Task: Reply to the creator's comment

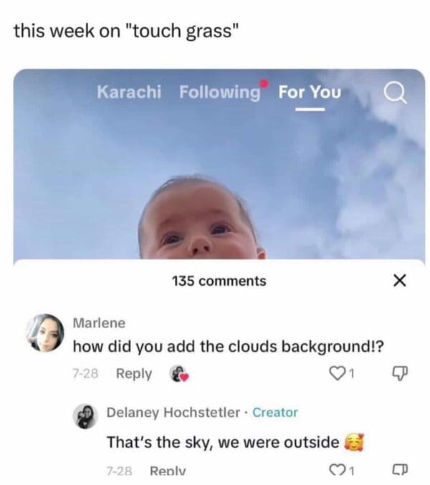Action: tap(168, 471)
